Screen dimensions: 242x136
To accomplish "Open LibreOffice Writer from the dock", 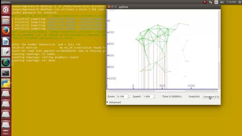I will pos(6,41).
